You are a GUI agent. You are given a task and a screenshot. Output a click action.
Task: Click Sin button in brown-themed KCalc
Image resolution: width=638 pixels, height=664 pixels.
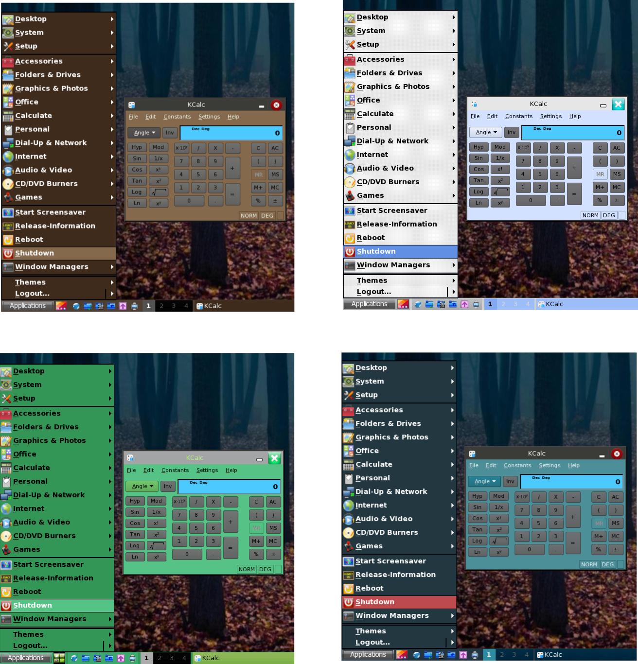[137, 158]
